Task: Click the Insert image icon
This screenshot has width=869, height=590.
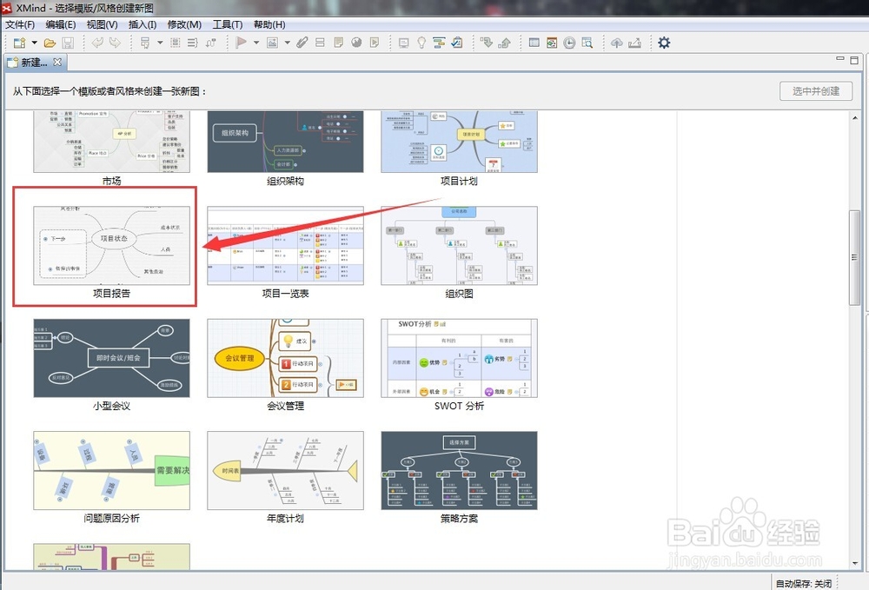Action: [x=272, y=43]
